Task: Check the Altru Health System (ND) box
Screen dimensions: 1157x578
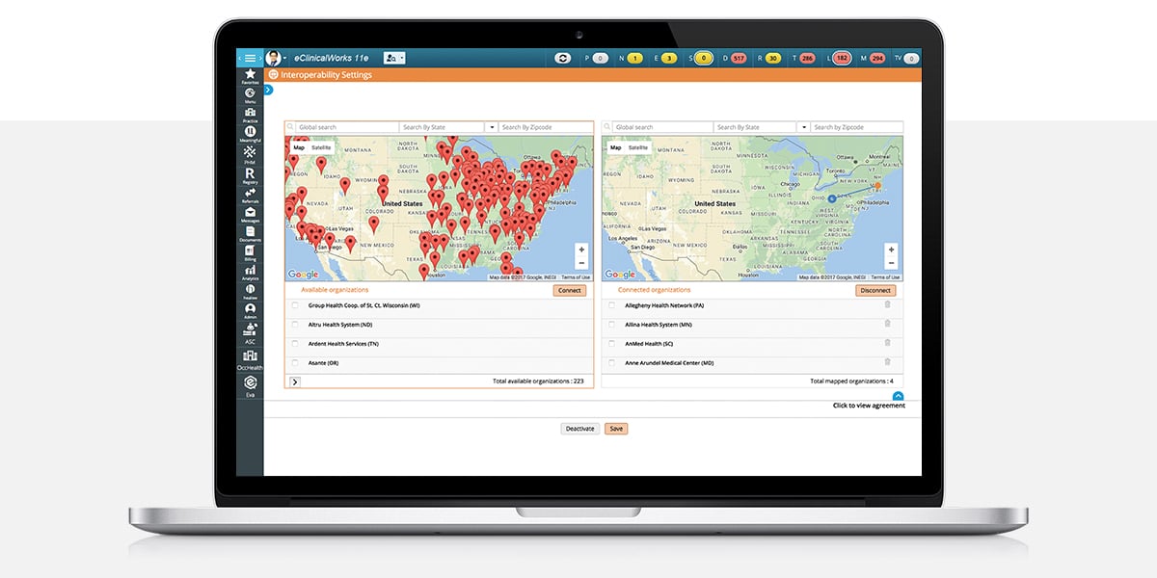Action: point(295,325)
